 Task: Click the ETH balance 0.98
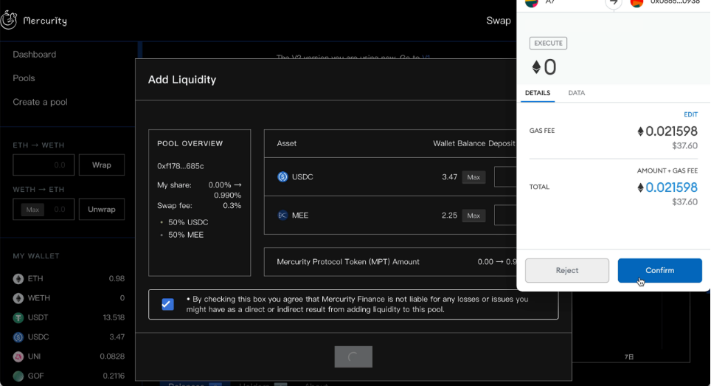click(117, 278)
